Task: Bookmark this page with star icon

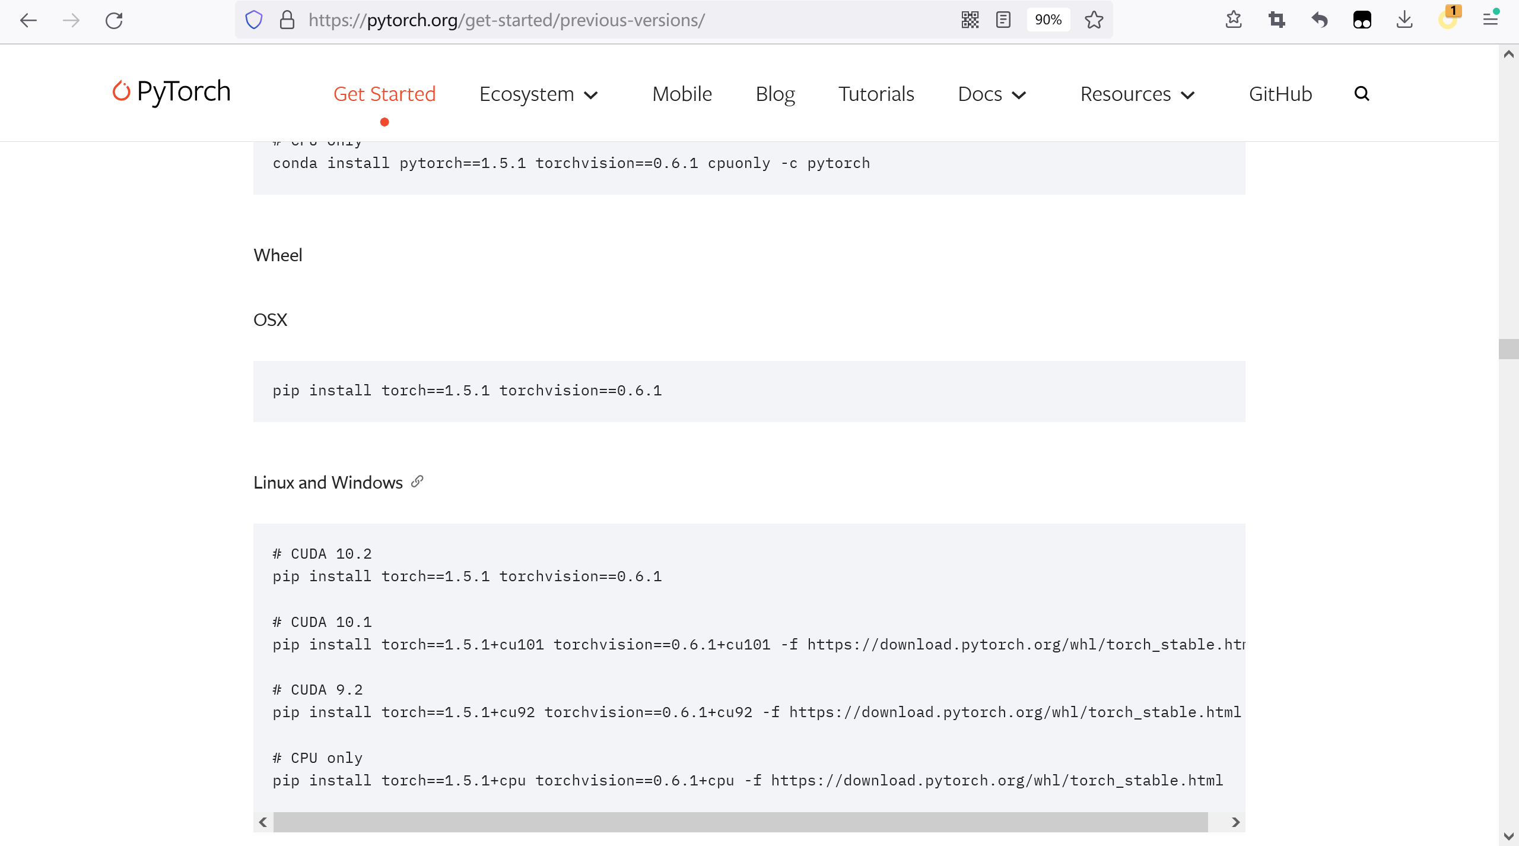Action: (1094, 20)
